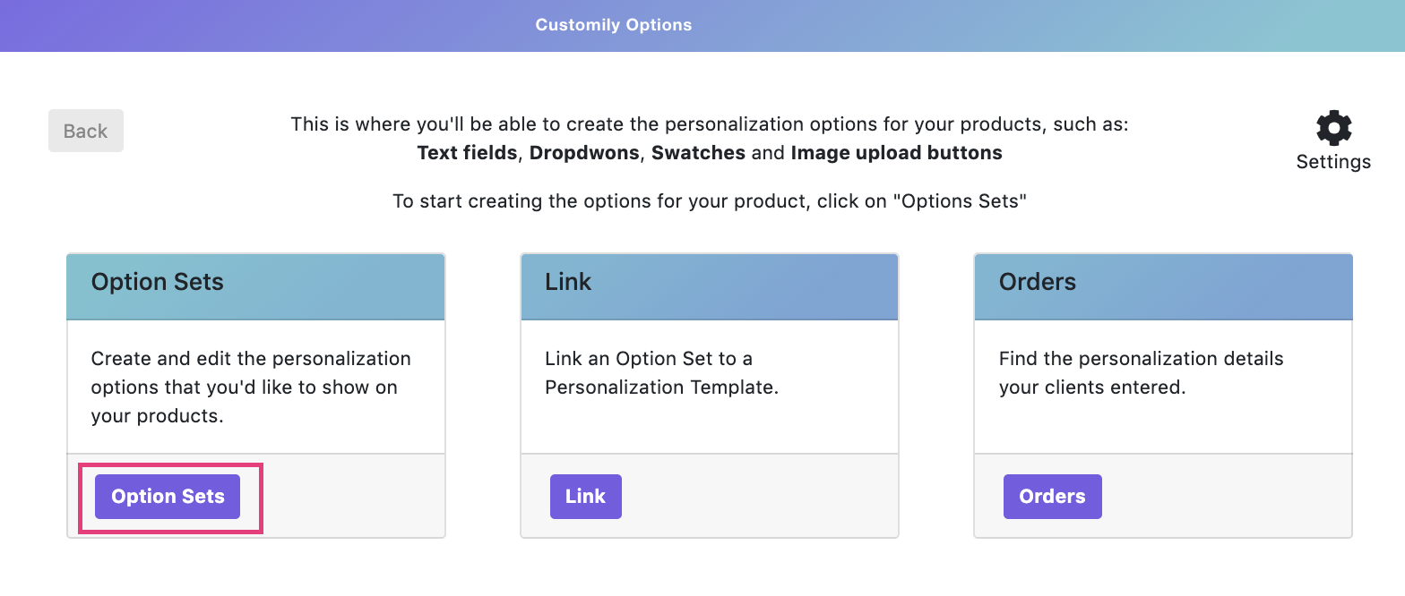Click the Orders card description text
The width and height of the screenshot is (1405, 596).
click(x=1141, y=373)
